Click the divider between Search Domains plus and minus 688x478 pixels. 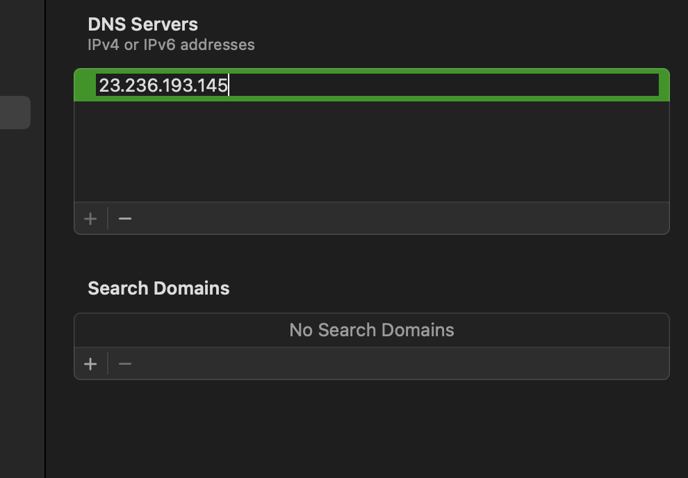click(108, 364)
